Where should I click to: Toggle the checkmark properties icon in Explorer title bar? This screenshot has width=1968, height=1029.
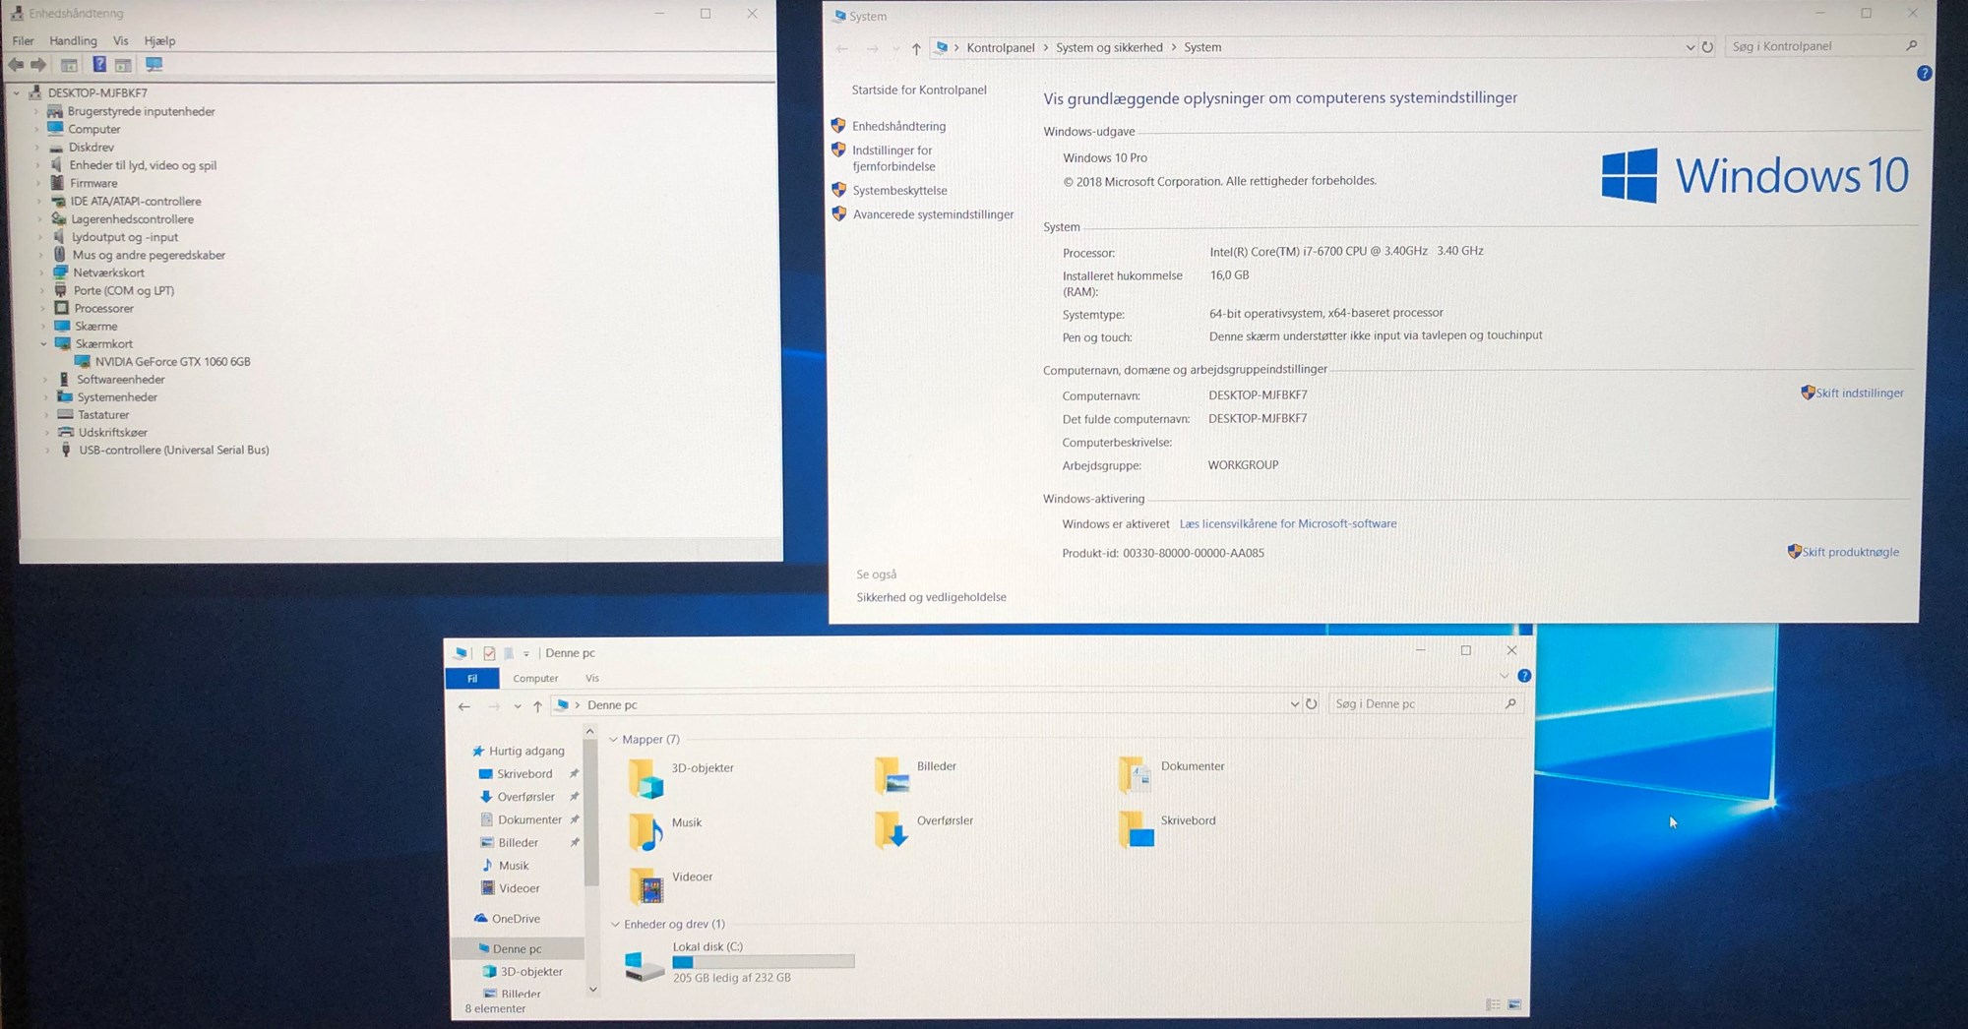click(x=489, y=653)
